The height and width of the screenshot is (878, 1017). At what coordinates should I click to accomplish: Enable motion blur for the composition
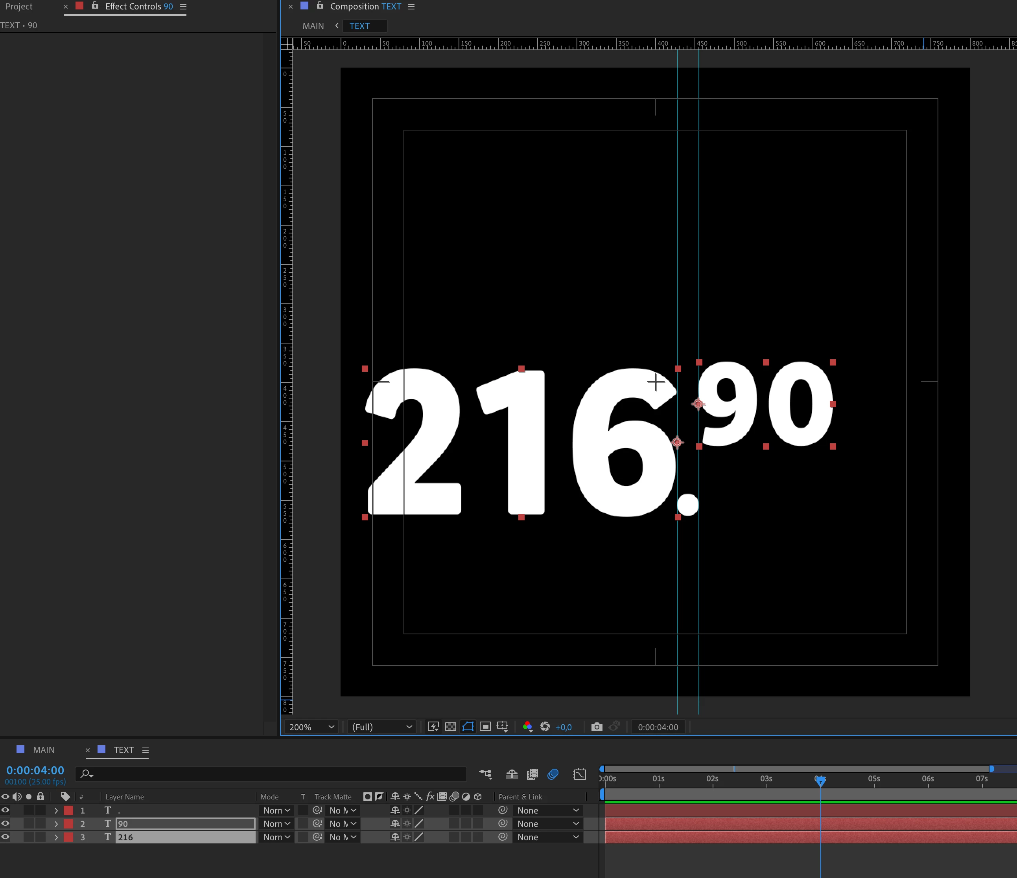553,774
